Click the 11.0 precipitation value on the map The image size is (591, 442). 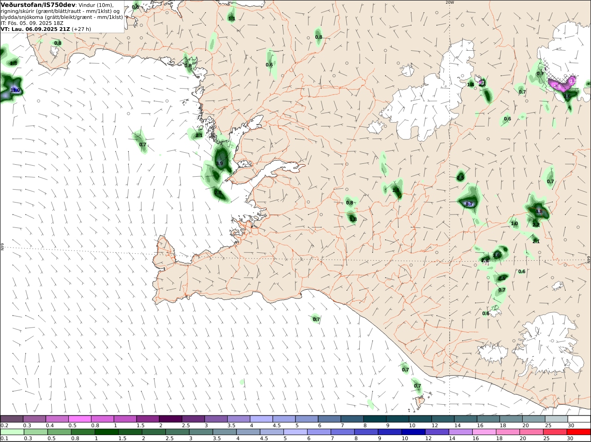tap(15, 90)
